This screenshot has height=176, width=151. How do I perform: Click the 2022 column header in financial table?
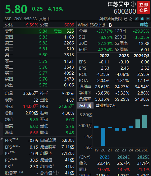104,56
